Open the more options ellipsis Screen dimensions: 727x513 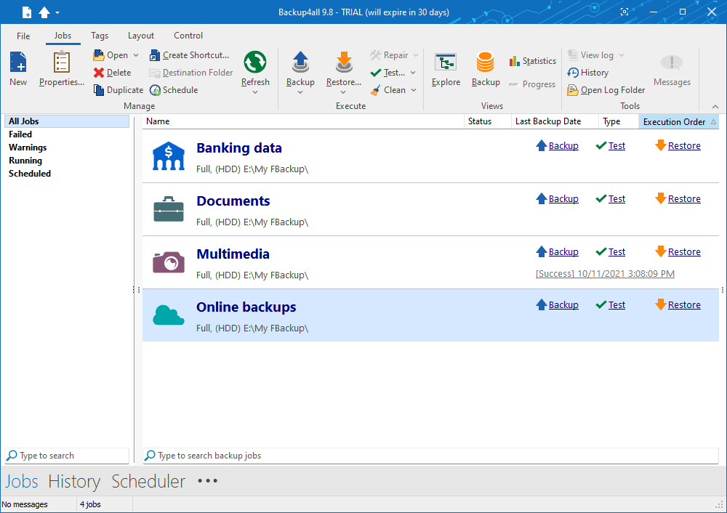(207, 481)
